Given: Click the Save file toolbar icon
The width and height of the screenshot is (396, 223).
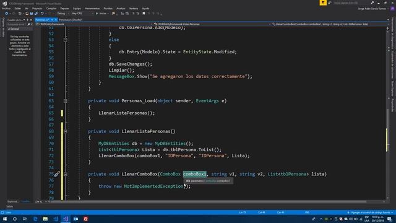Looking at the screenshot, I should [x=32, y=14].
